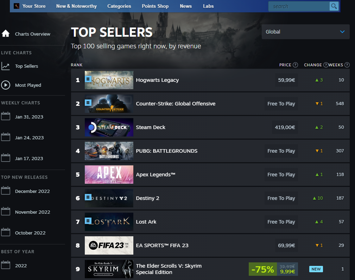Open Categories menu

coord(119,6)
